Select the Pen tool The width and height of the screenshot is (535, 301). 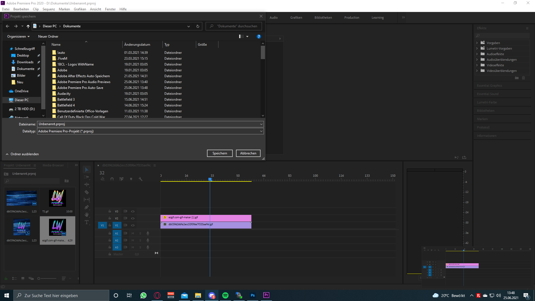tap(87, 207)
